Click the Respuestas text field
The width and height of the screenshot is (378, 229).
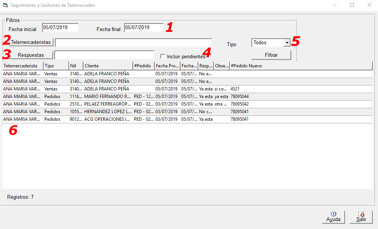point(104,55)
